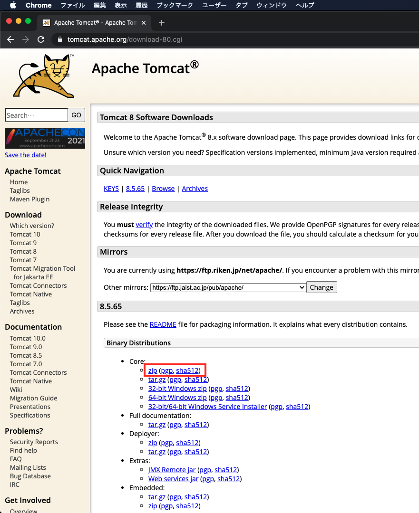Focus the Search input field
Viewport: 419px width, 513px height.
point(36,115)
